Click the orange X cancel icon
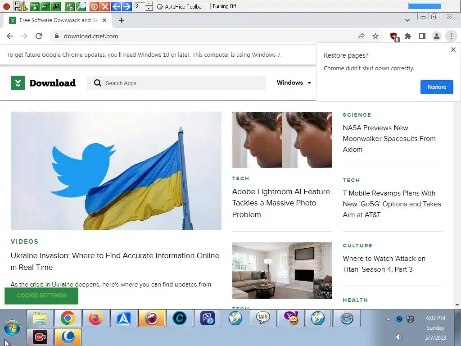Image resolution: width=461 pixels, height=346 pixels. pyautogui.click(x=105, y=6)
